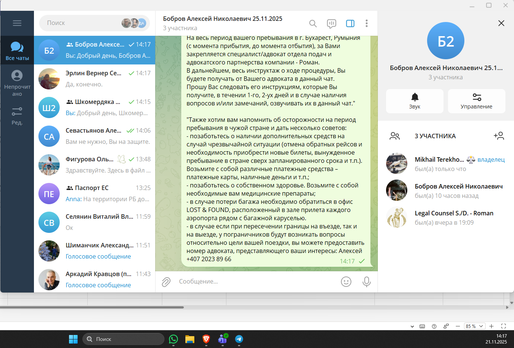Open the discussion comments icon in header
This screenshot has height=348, width=514.
pos(331,23)
